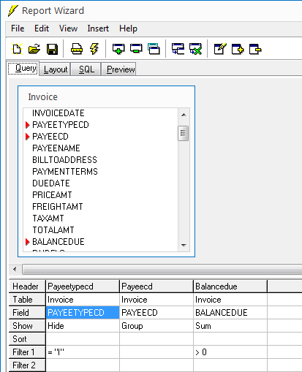Screen dimensions: 302x372
Task: Click the Invoice table title
Action: click(42, 97)
